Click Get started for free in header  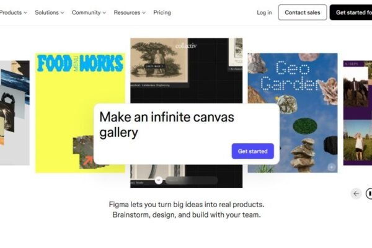pyautogui.click(x=351, y=12)
